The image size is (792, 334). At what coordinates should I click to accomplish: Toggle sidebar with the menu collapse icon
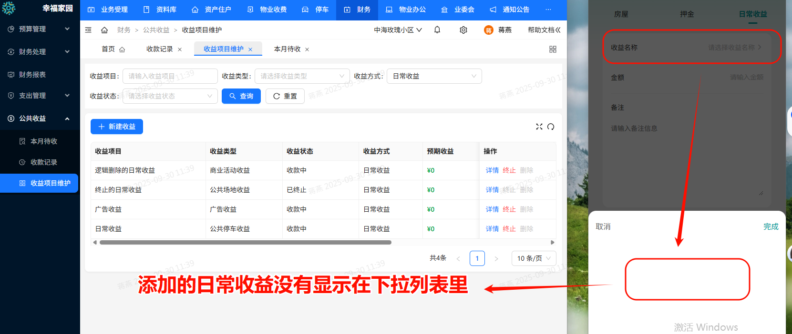pyautogui.click(x=88, y=30)
